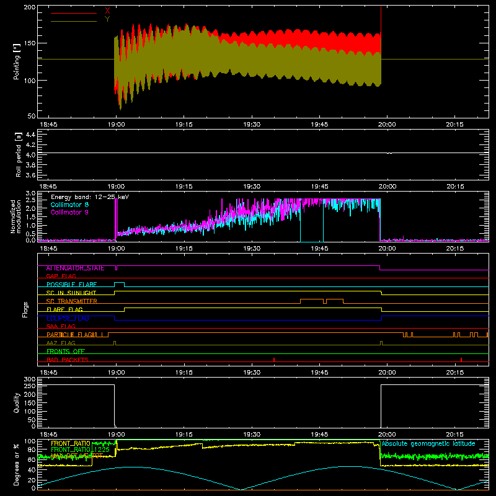The height and width of the screenshot is (496, 496).
Task: Click the GAP_FLAG label
Action: (x=61, y=276)
